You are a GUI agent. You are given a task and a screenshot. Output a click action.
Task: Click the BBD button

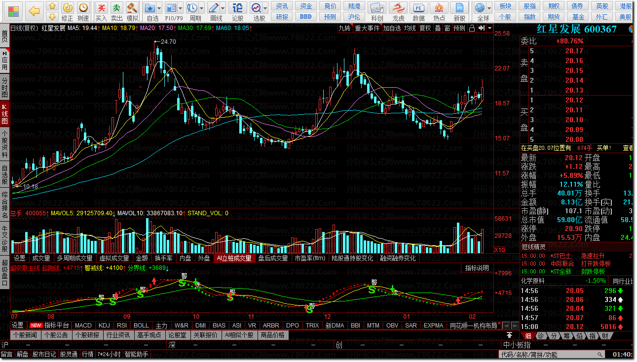tap(306, 16)
